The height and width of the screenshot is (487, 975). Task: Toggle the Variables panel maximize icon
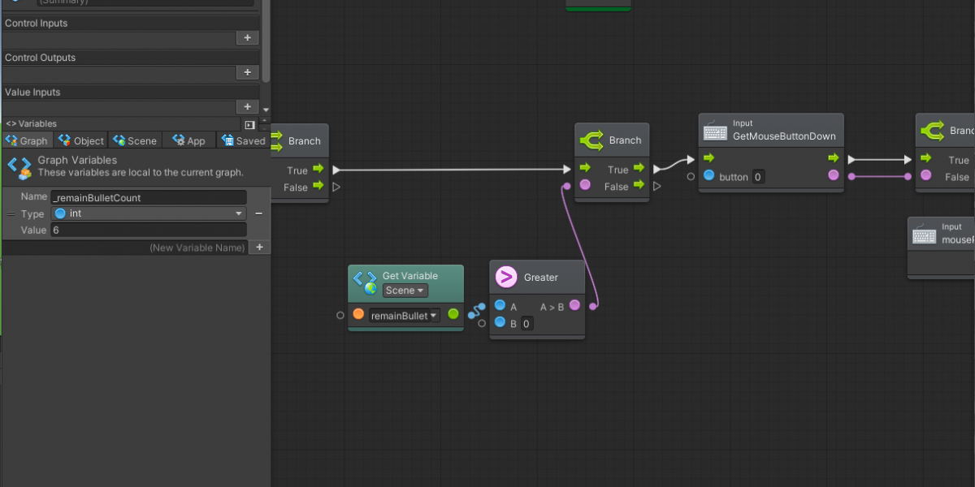[x=249, y=124]
